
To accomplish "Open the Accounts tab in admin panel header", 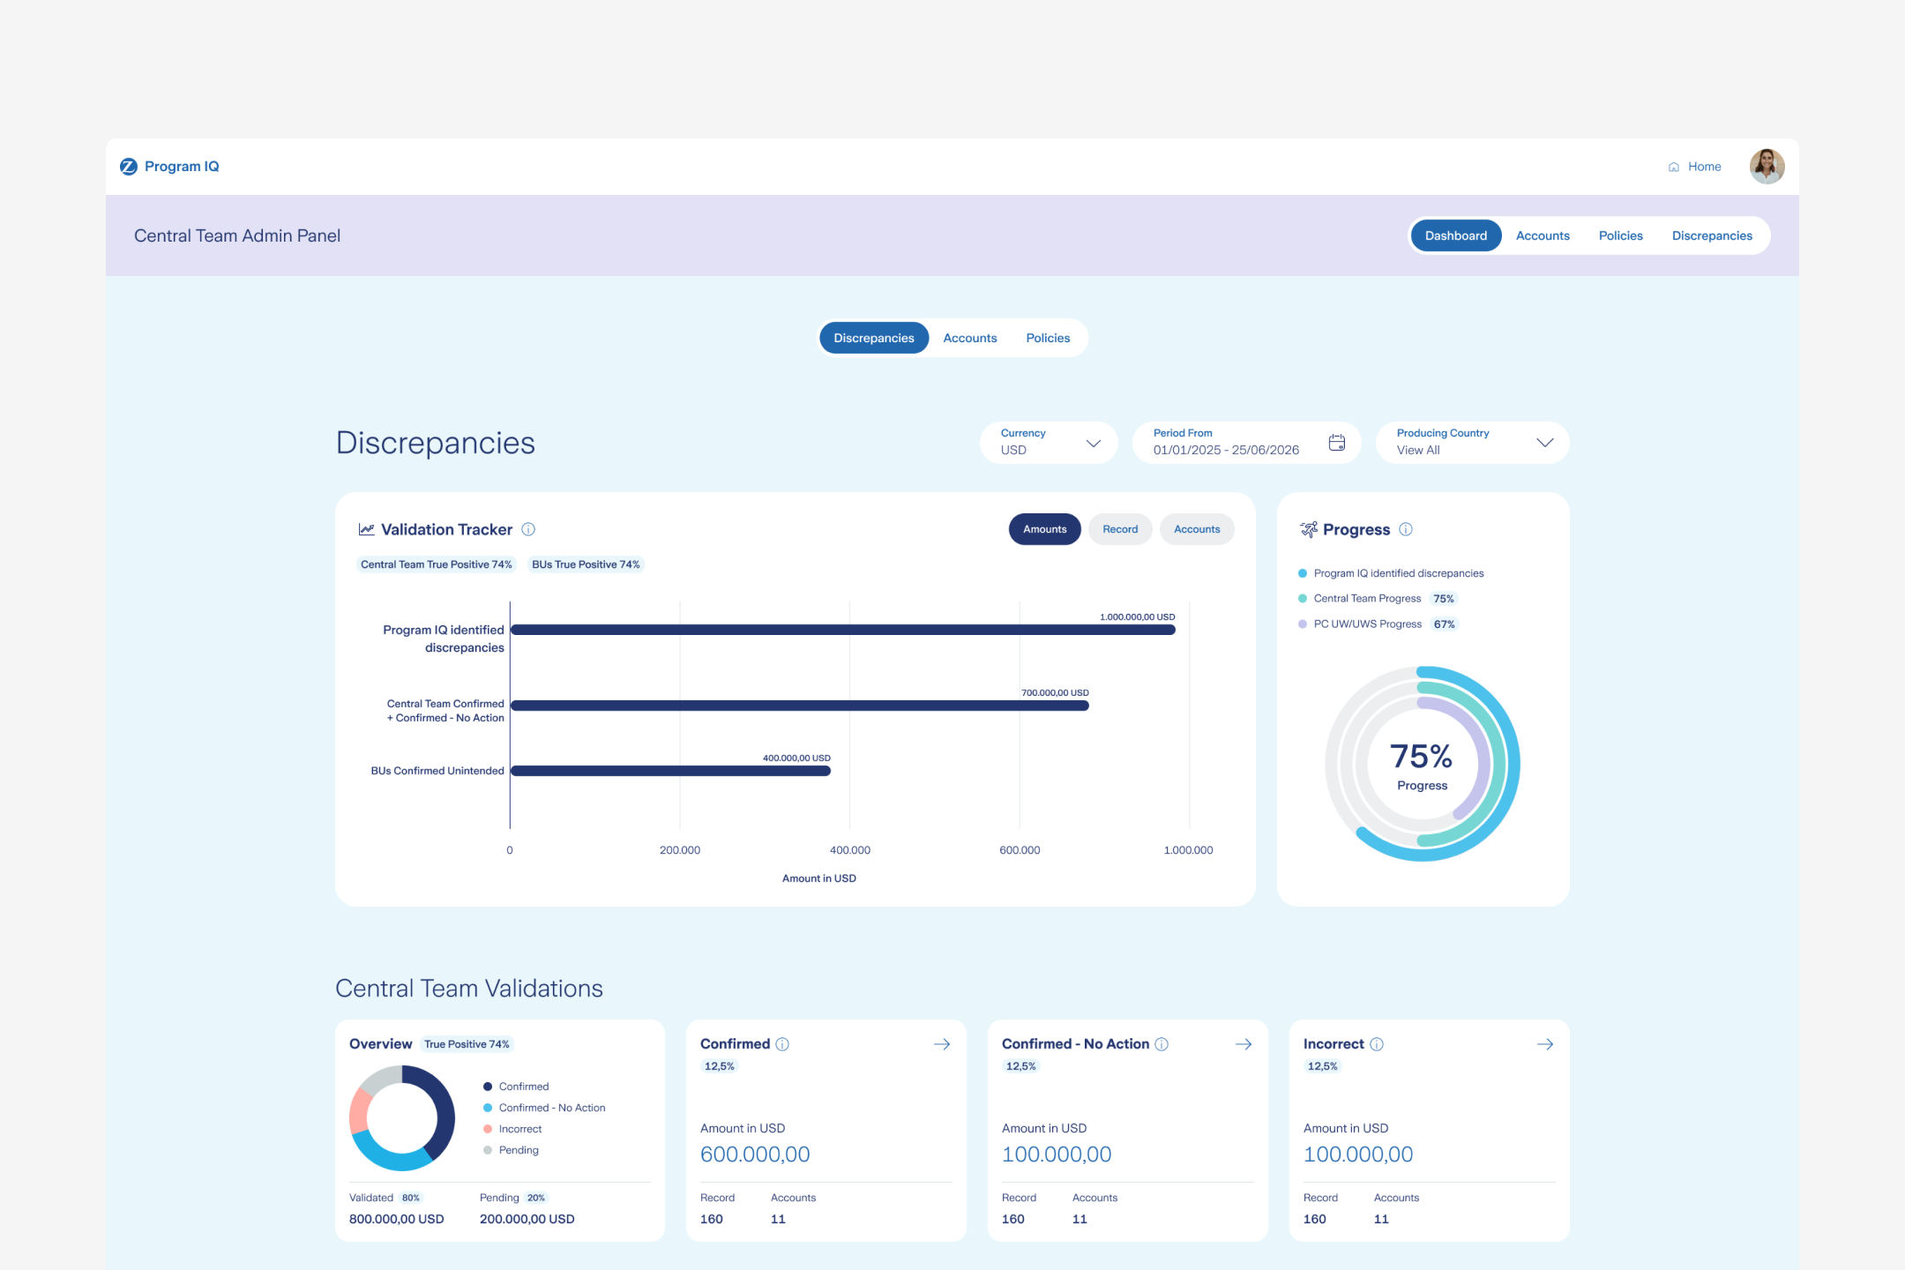I will click(x=1543, y=235).
